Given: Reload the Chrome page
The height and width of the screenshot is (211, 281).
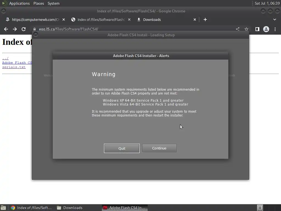Looking at the screenshot, I should [24, 29].
